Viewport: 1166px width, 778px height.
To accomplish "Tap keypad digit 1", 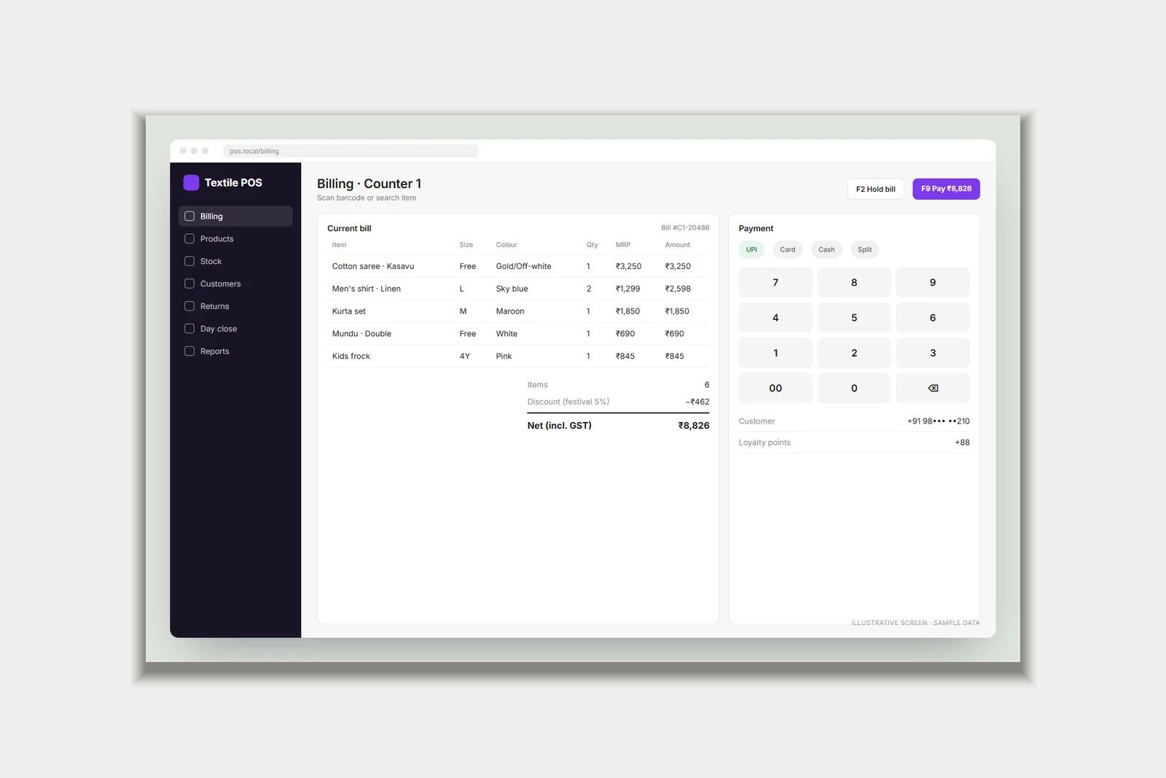I will pos(775,353).
